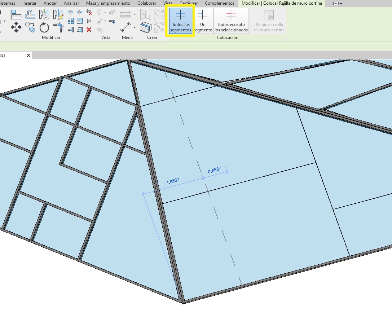392x326 pixels.
Task: Switch to the Masa y emplazamiento tab
Action: pos(108,3)
